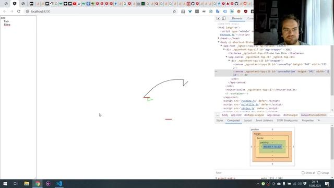Show hidden system tray icons
The height and width of the screenshot is (188, 334).
click(258, 183)
